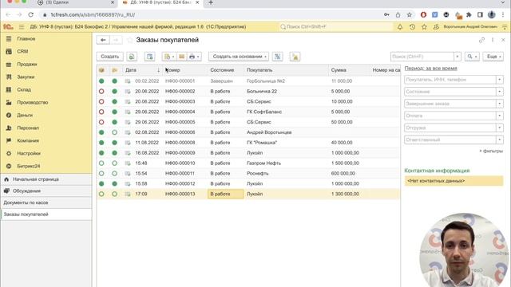
Task: Open the Ответственный filter dropdown
Action: (499, 140)
